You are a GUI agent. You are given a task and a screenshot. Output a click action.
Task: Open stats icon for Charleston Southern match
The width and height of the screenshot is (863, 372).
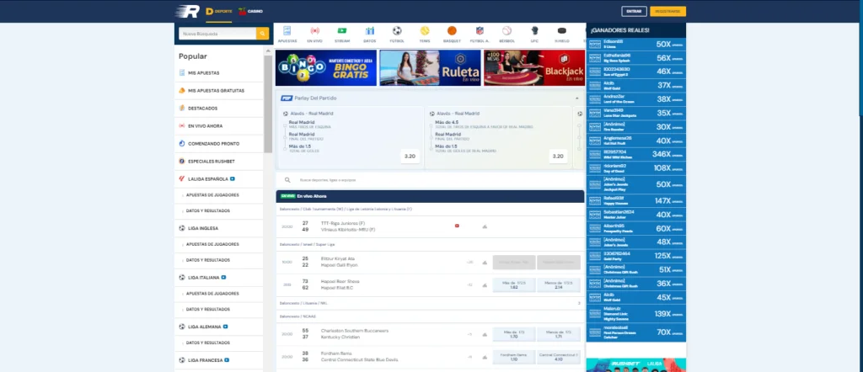(485, 334)
